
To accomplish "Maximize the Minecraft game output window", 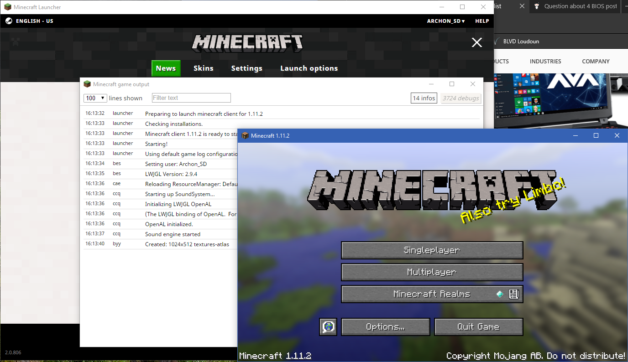I will 452,84.
